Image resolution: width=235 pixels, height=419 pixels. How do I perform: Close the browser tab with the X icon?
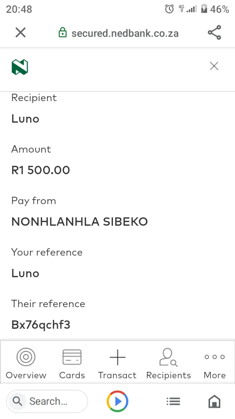point(20,33)
